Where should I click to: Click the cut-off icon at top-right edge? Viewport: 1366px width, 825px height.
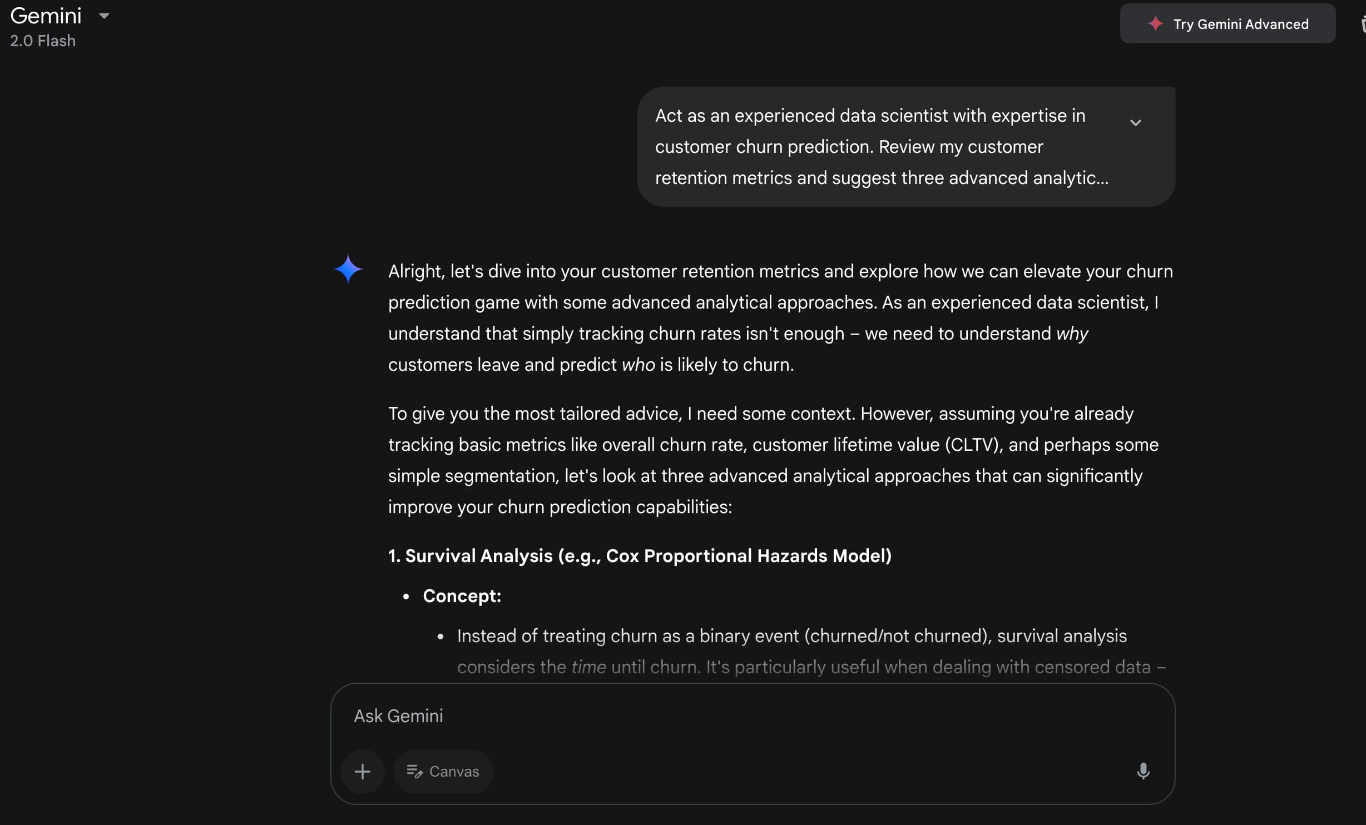(1363, 24)
